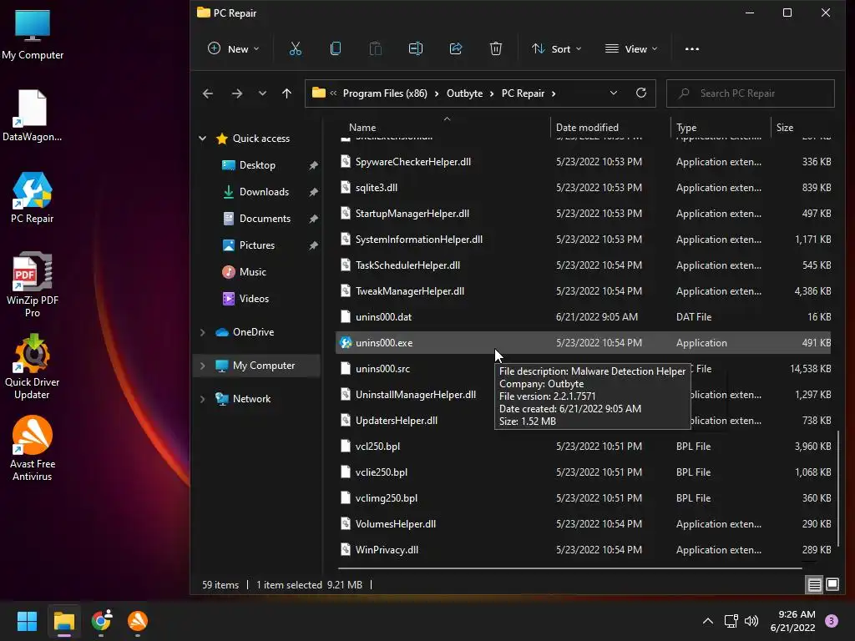Open the Sort dropdown menu

point(557,49)
